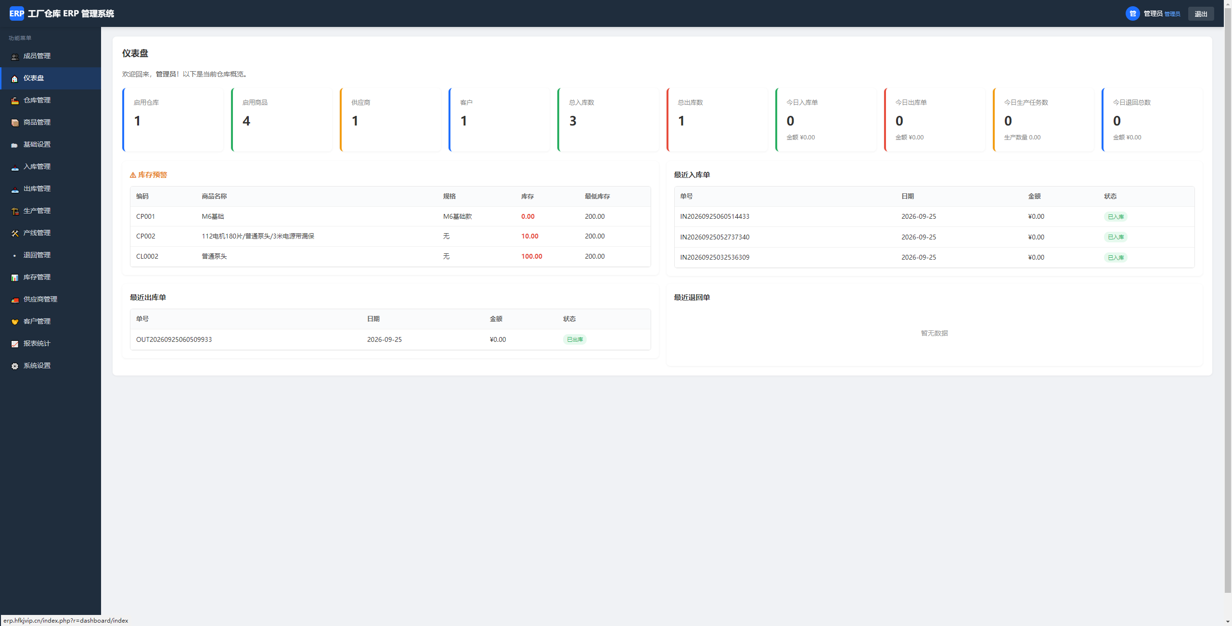Go to 退回管理 in the sidebar
Image resolution: width=1232 pixels, height=626 pixels.
(x=51, y=255)
